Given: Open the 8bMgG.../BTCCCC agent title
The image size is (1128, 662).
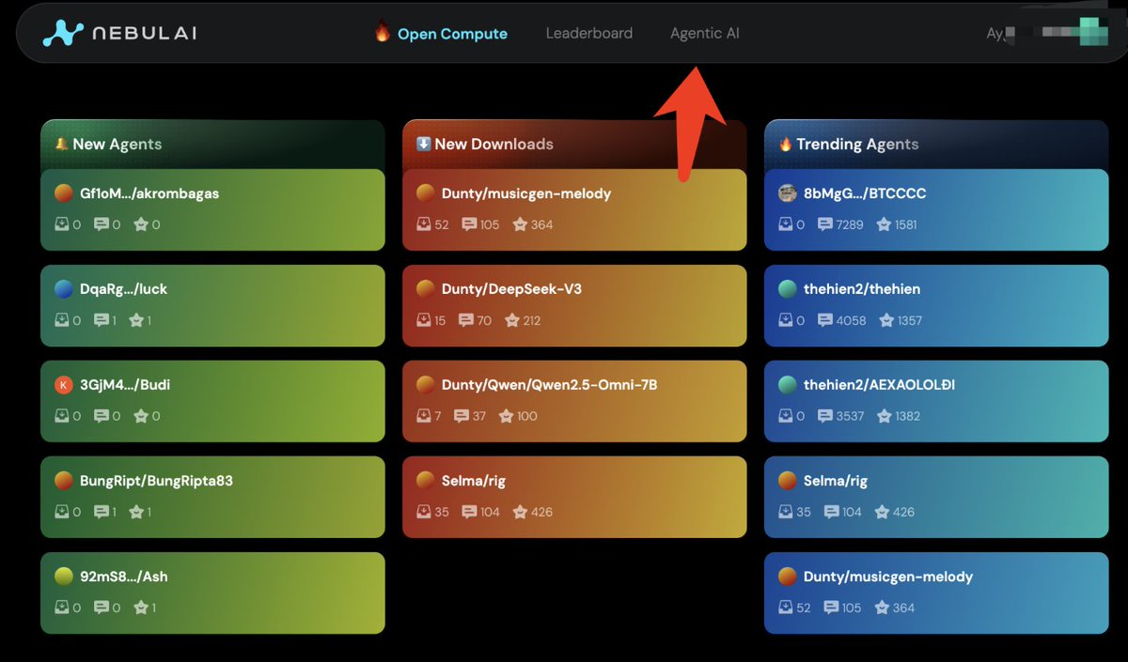Looking at the screenshot, I should coord(865,193).
